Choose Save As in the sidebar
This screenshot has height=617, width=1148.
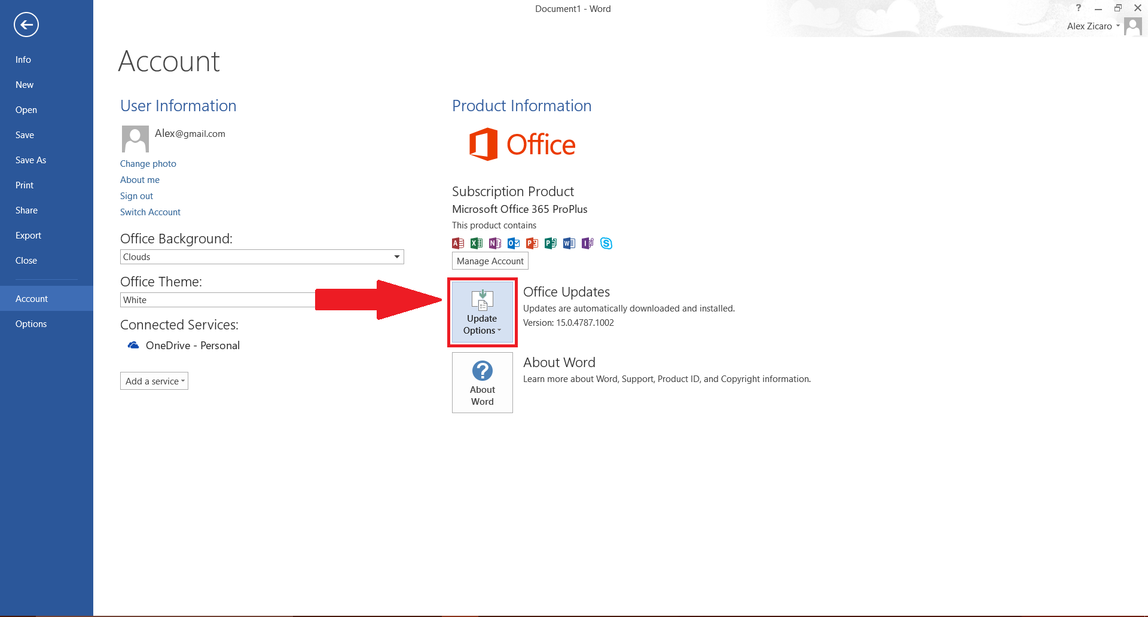(47, 160)
